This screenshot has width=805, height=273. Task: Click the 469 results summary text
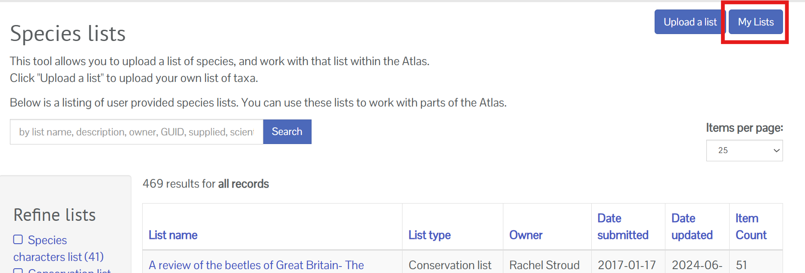206,184
